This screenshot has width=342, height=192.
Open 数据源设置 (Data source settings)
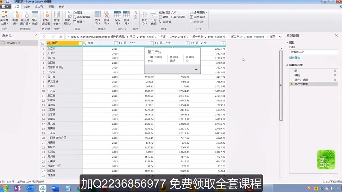click(x=46, y=18)
